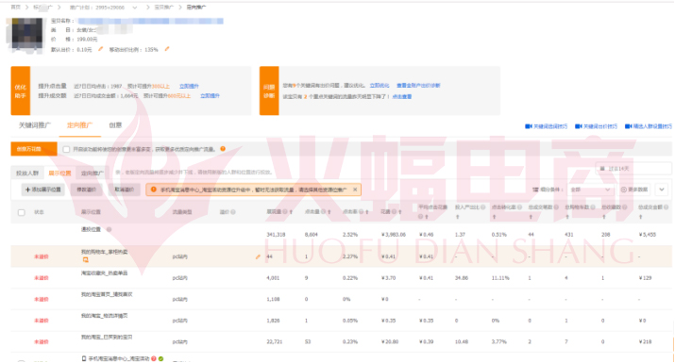Switch to the 关键词推广 tab
The width and height of the screenshot is (675, 363).
34,125
